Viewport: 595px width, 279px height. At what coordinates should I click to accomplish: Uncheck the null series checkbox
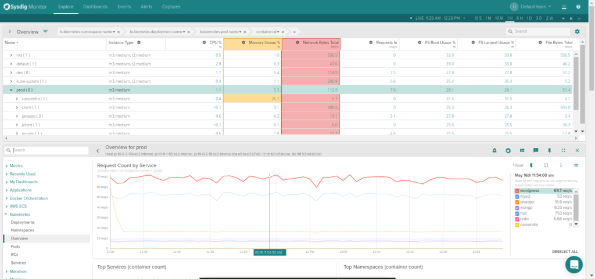point(517,213)
